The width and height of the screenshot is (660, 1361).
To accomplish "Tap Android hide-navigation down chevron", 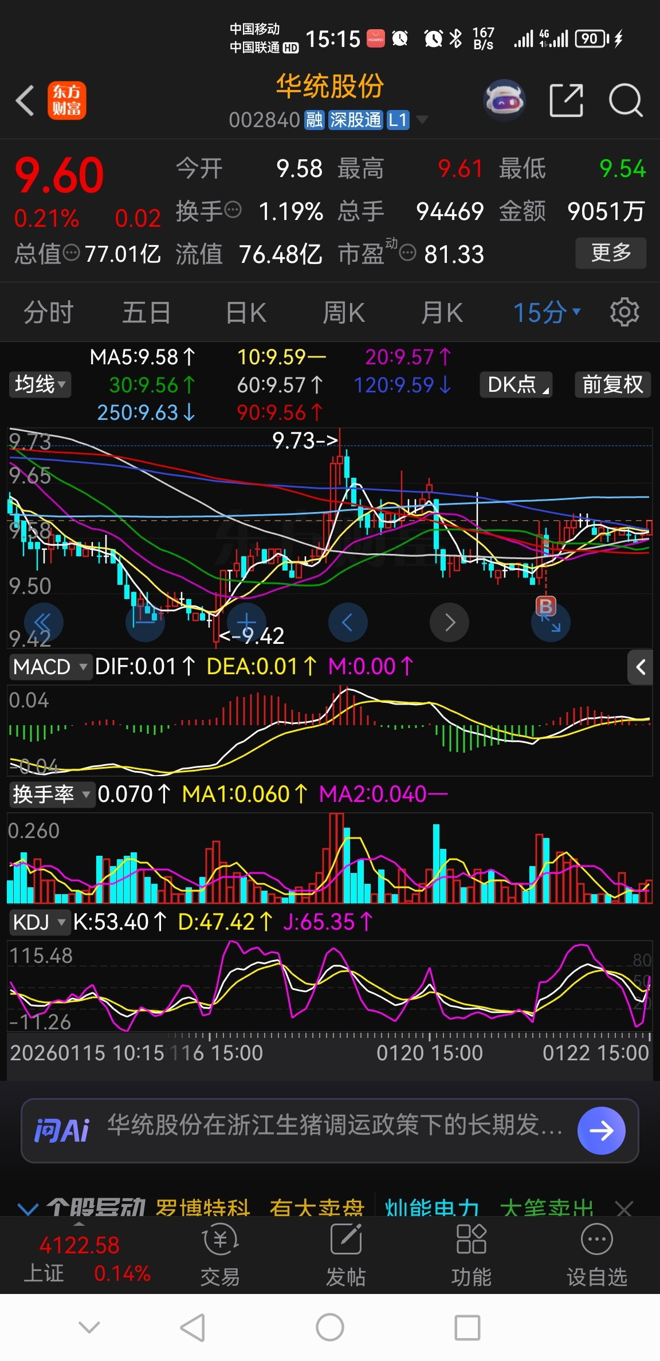I will 89,1327.
